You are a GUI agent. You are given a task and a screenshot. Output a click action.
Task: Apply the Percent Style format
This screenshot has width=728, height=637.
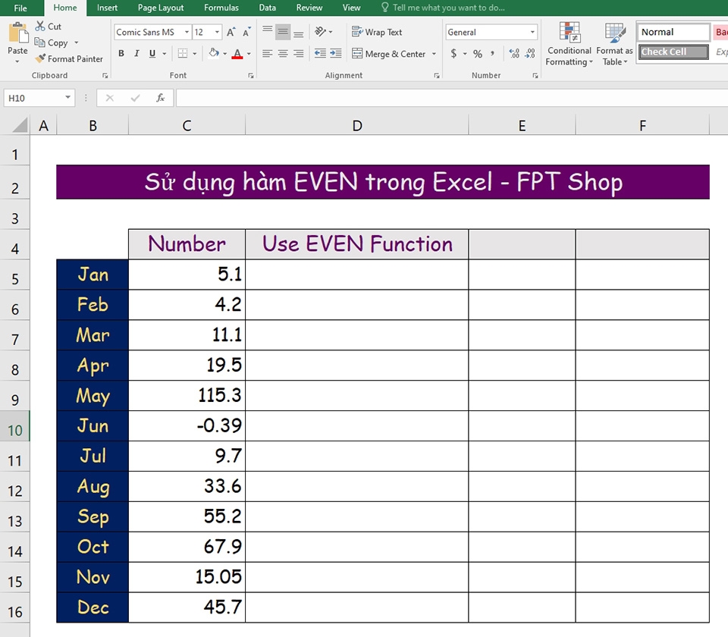pos(477,54)
